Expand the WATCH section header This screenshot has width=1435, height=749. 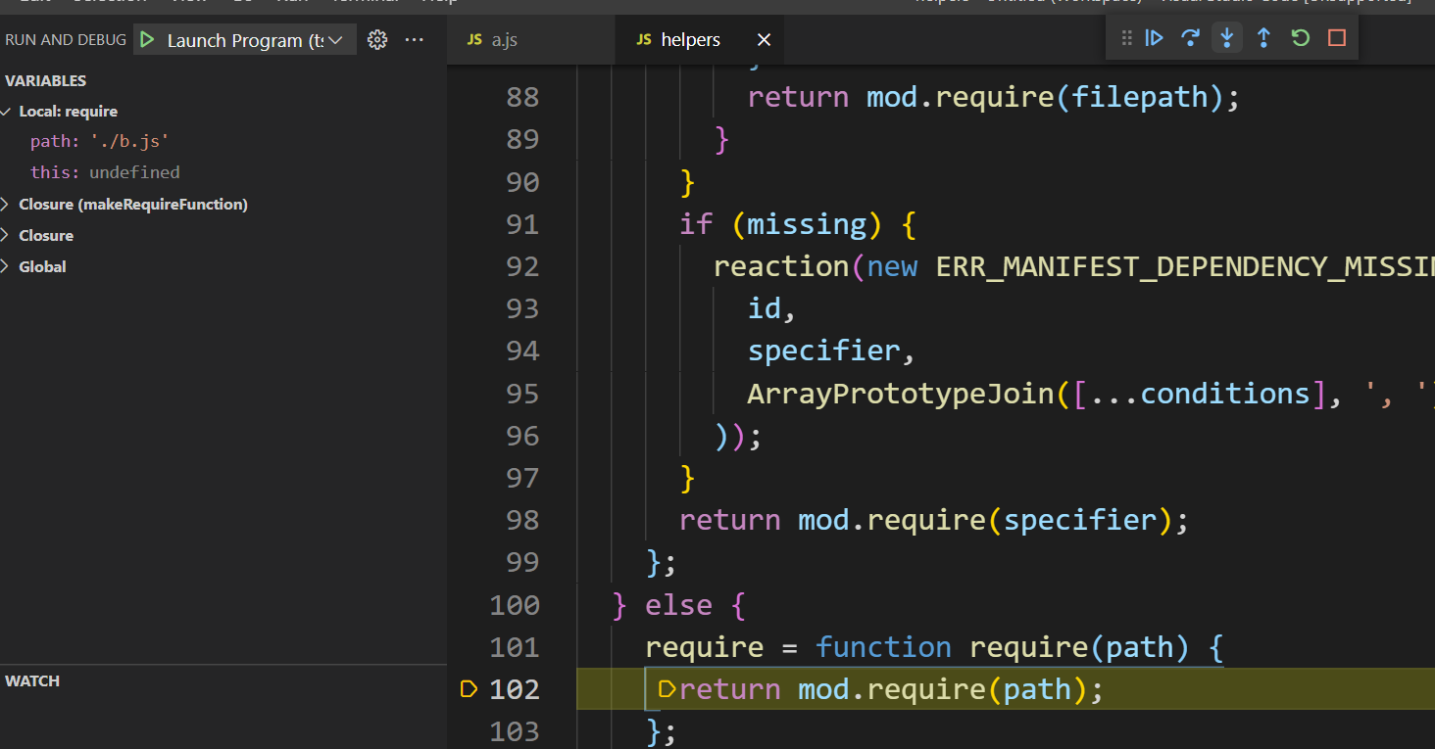32,681
